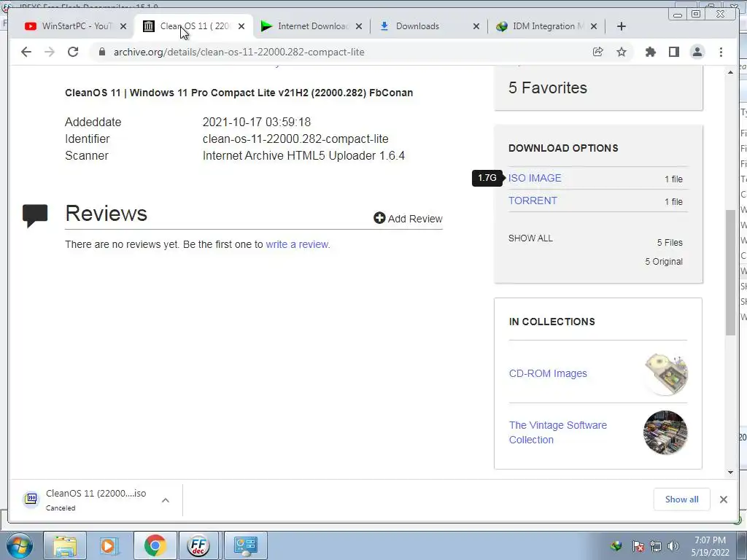Click the Add Review button
The width and height of the screenshot is (747, 560).
click(408, 218)
